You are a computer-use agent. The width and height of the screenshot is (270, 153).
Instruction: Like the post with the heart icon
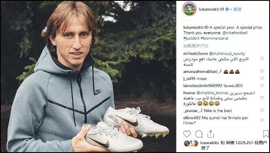pos(187,134)
